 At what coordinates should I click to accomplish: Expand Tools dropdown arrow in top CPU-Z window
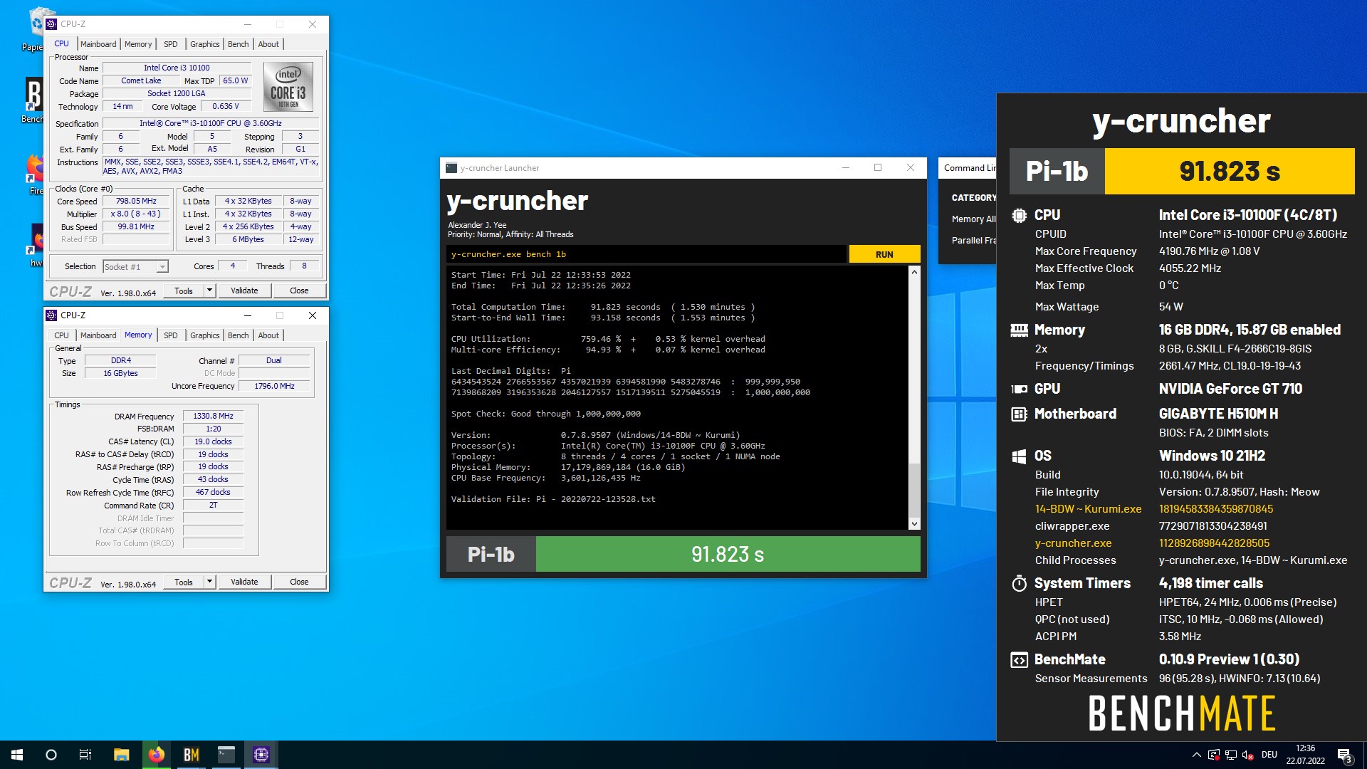click(209, 291)
